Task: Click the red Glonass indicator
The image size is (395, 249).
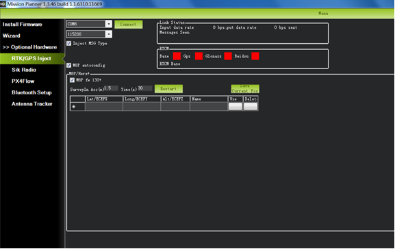Action: pos(228,56)
